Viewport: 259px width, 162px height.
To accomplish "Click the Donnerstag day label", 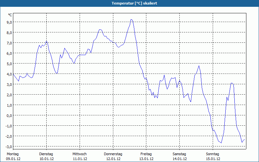I will point(113,154).
